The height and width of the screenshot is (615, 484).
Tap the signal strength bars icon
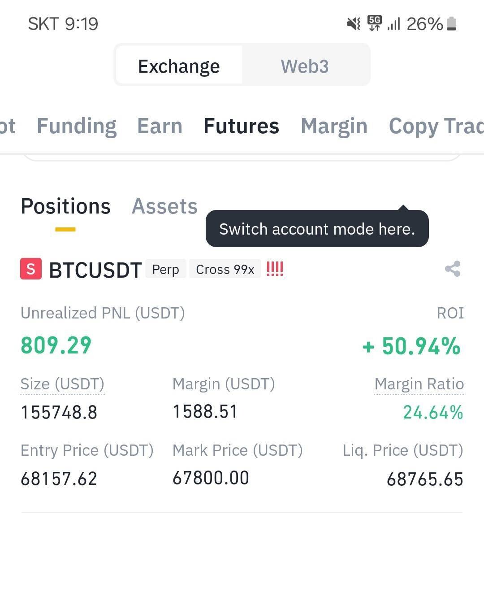click(393, 24)
